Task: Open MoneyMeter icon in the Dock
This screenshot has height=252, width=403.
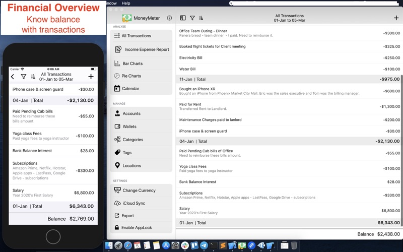Action: point(242,245)
